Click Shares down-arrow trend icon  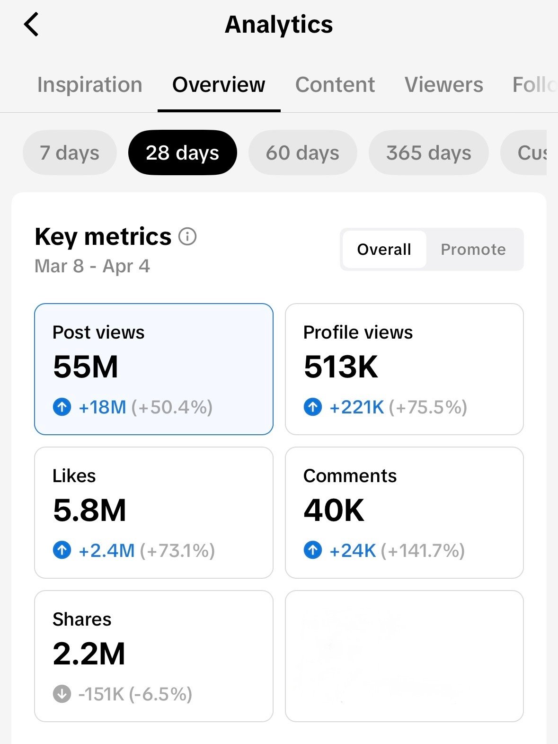click(x=62, y=694)
